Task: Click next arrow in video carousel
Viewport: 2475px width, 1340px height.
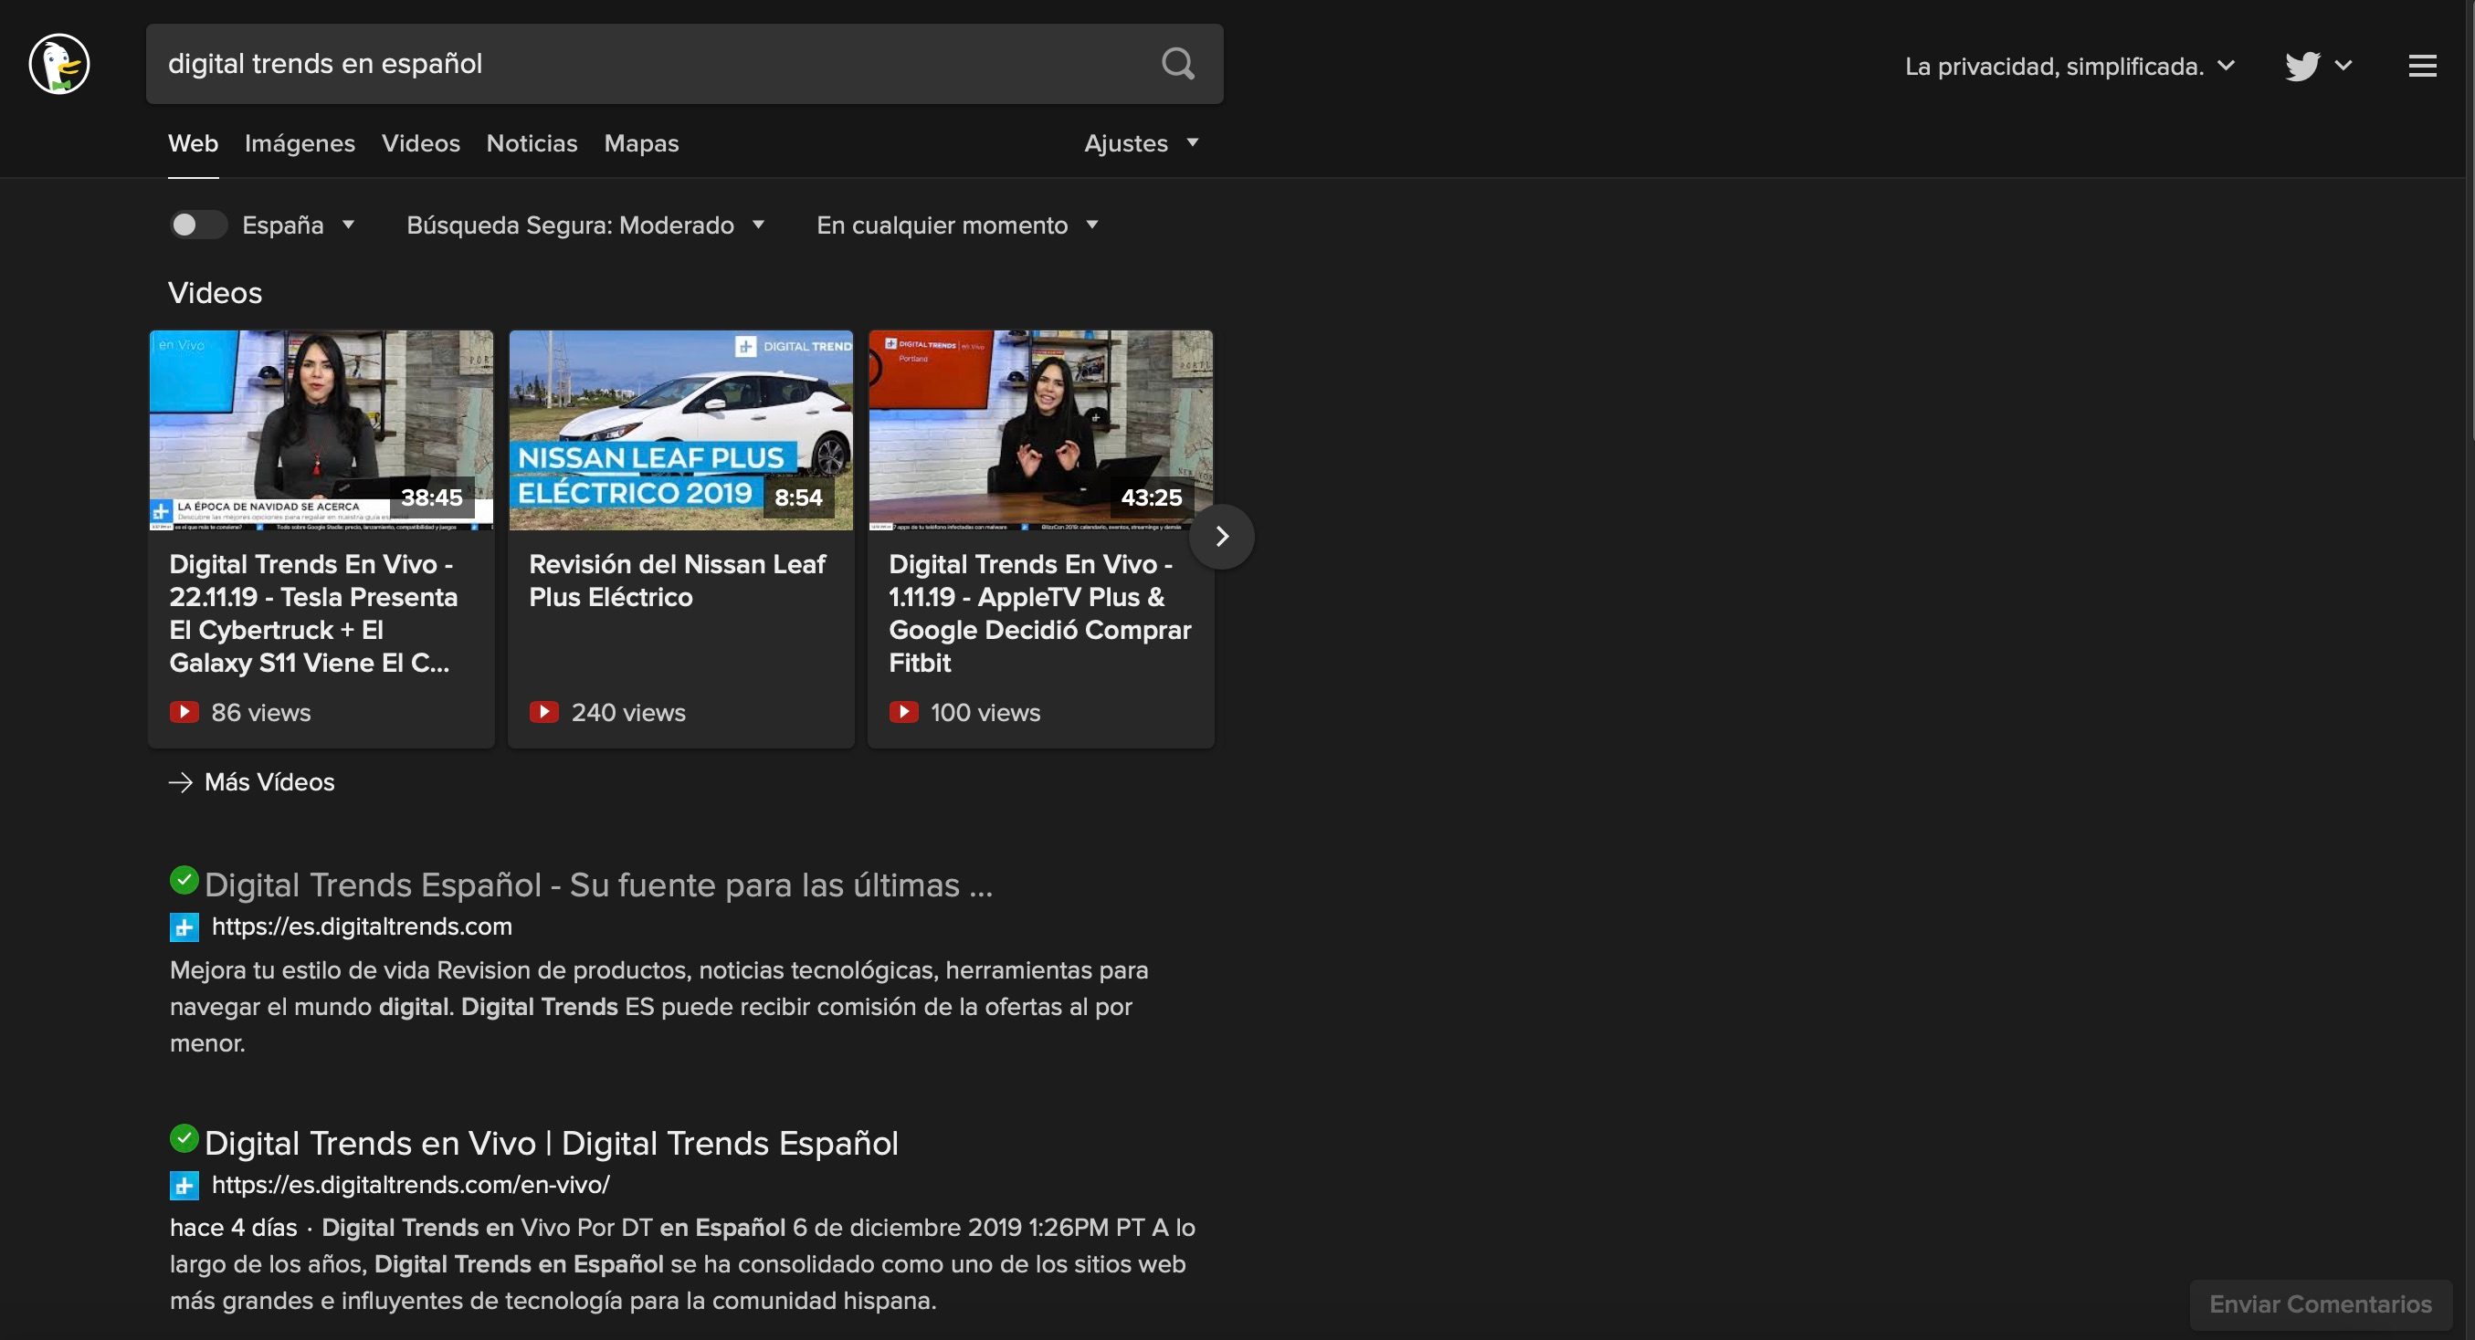Action: point(1221,536)
